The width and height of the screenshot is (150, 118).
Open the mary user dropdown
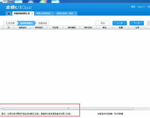141,7
